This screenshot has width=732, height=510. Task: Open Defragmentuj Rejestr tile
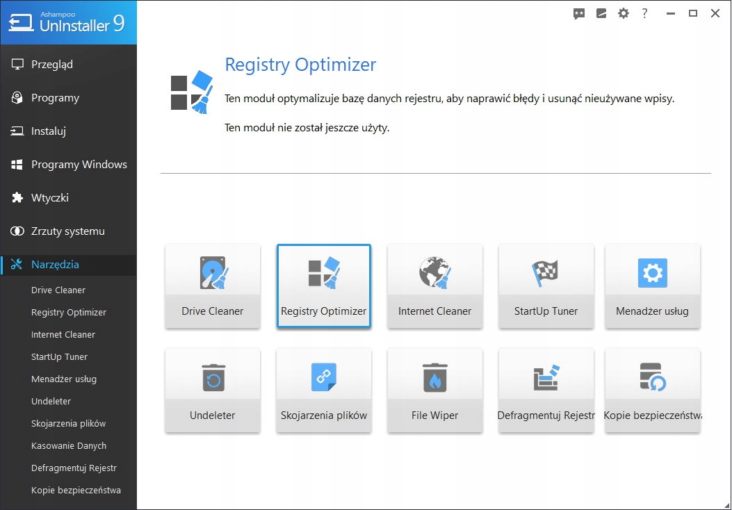tap(546, 390)
